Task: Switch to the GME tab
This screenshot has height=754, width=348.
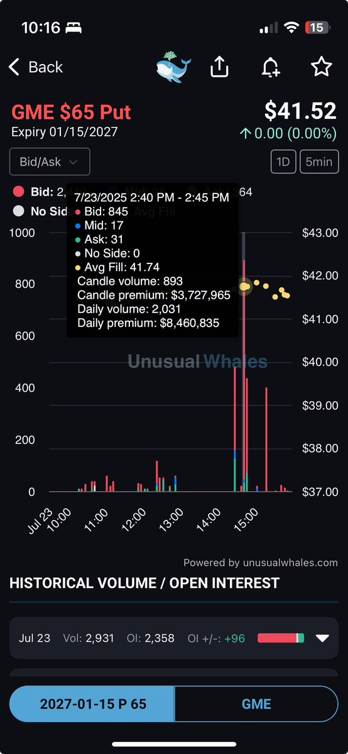Action: click(256, 704)
